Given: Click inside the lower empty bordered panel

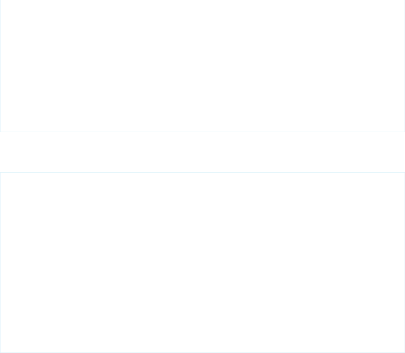Looking at the screenshot, I should pos(202,262).
